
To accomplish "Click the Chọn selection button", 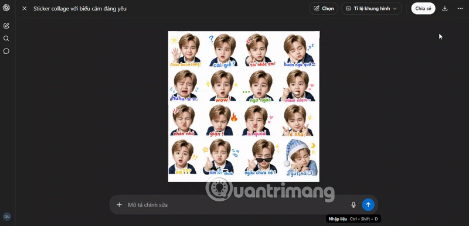I will [x=324, y=9].
